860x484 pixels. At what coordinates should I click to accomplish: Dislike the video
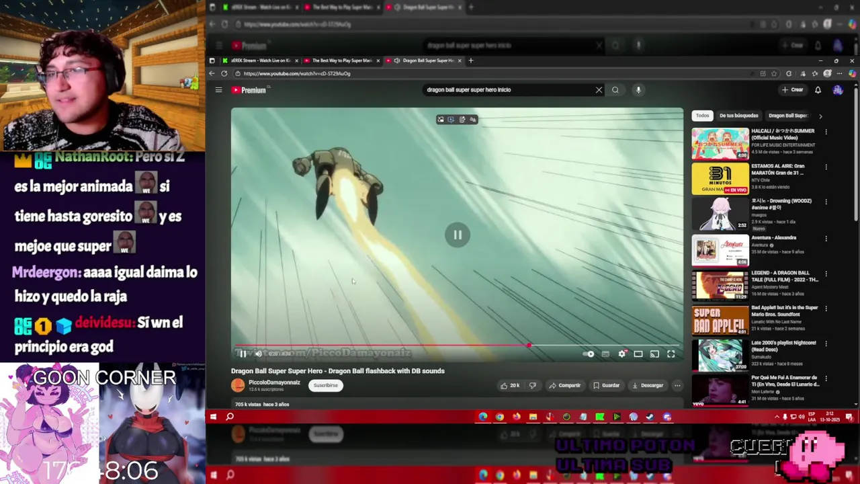coord(533,386)
